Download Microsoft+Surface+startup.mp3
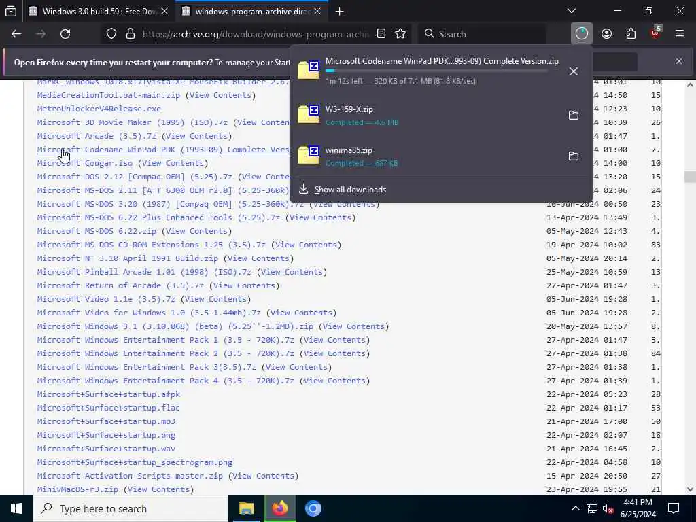 tap(106, 421)
